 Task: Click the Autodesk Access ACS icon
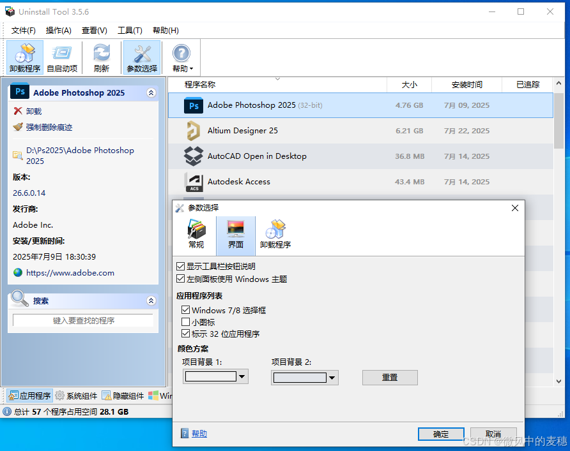(x=194, y=182)
